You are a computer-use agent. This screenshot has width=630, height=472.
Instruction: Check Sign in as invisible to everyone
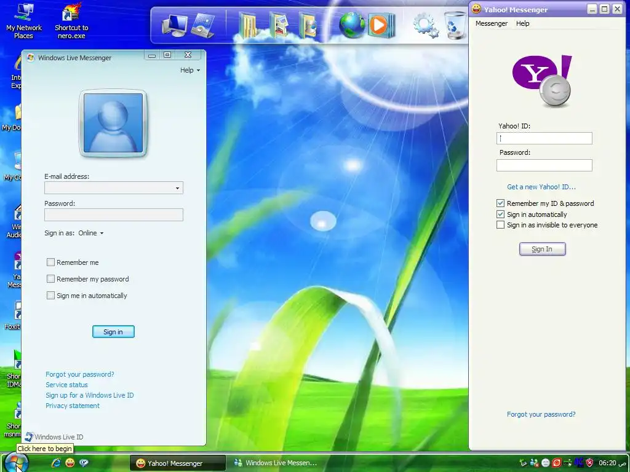click(x=500, y=225)
